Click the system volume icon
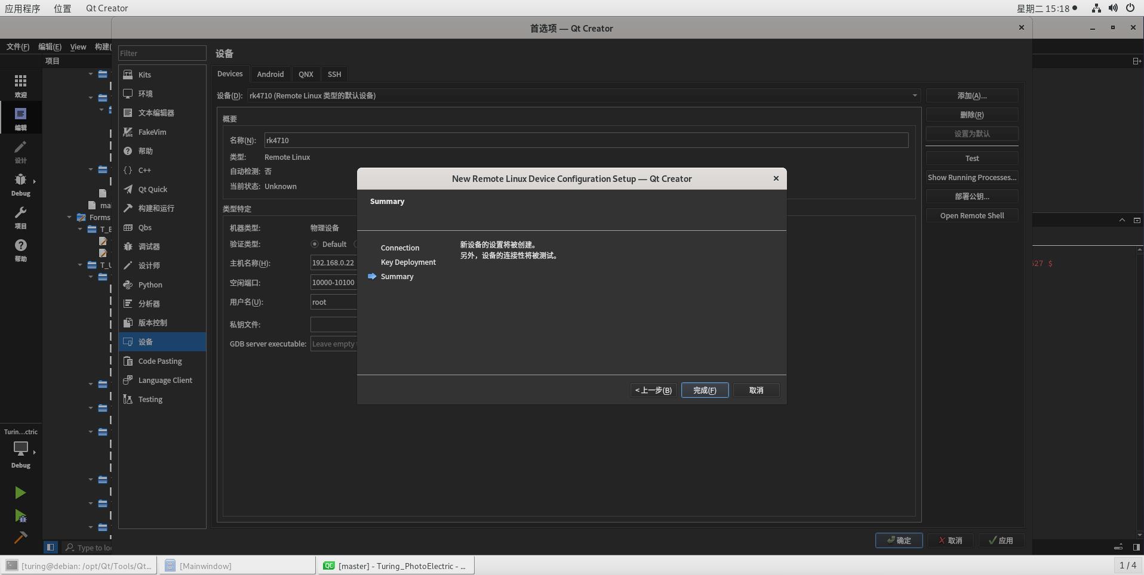 coord(1113,8)
